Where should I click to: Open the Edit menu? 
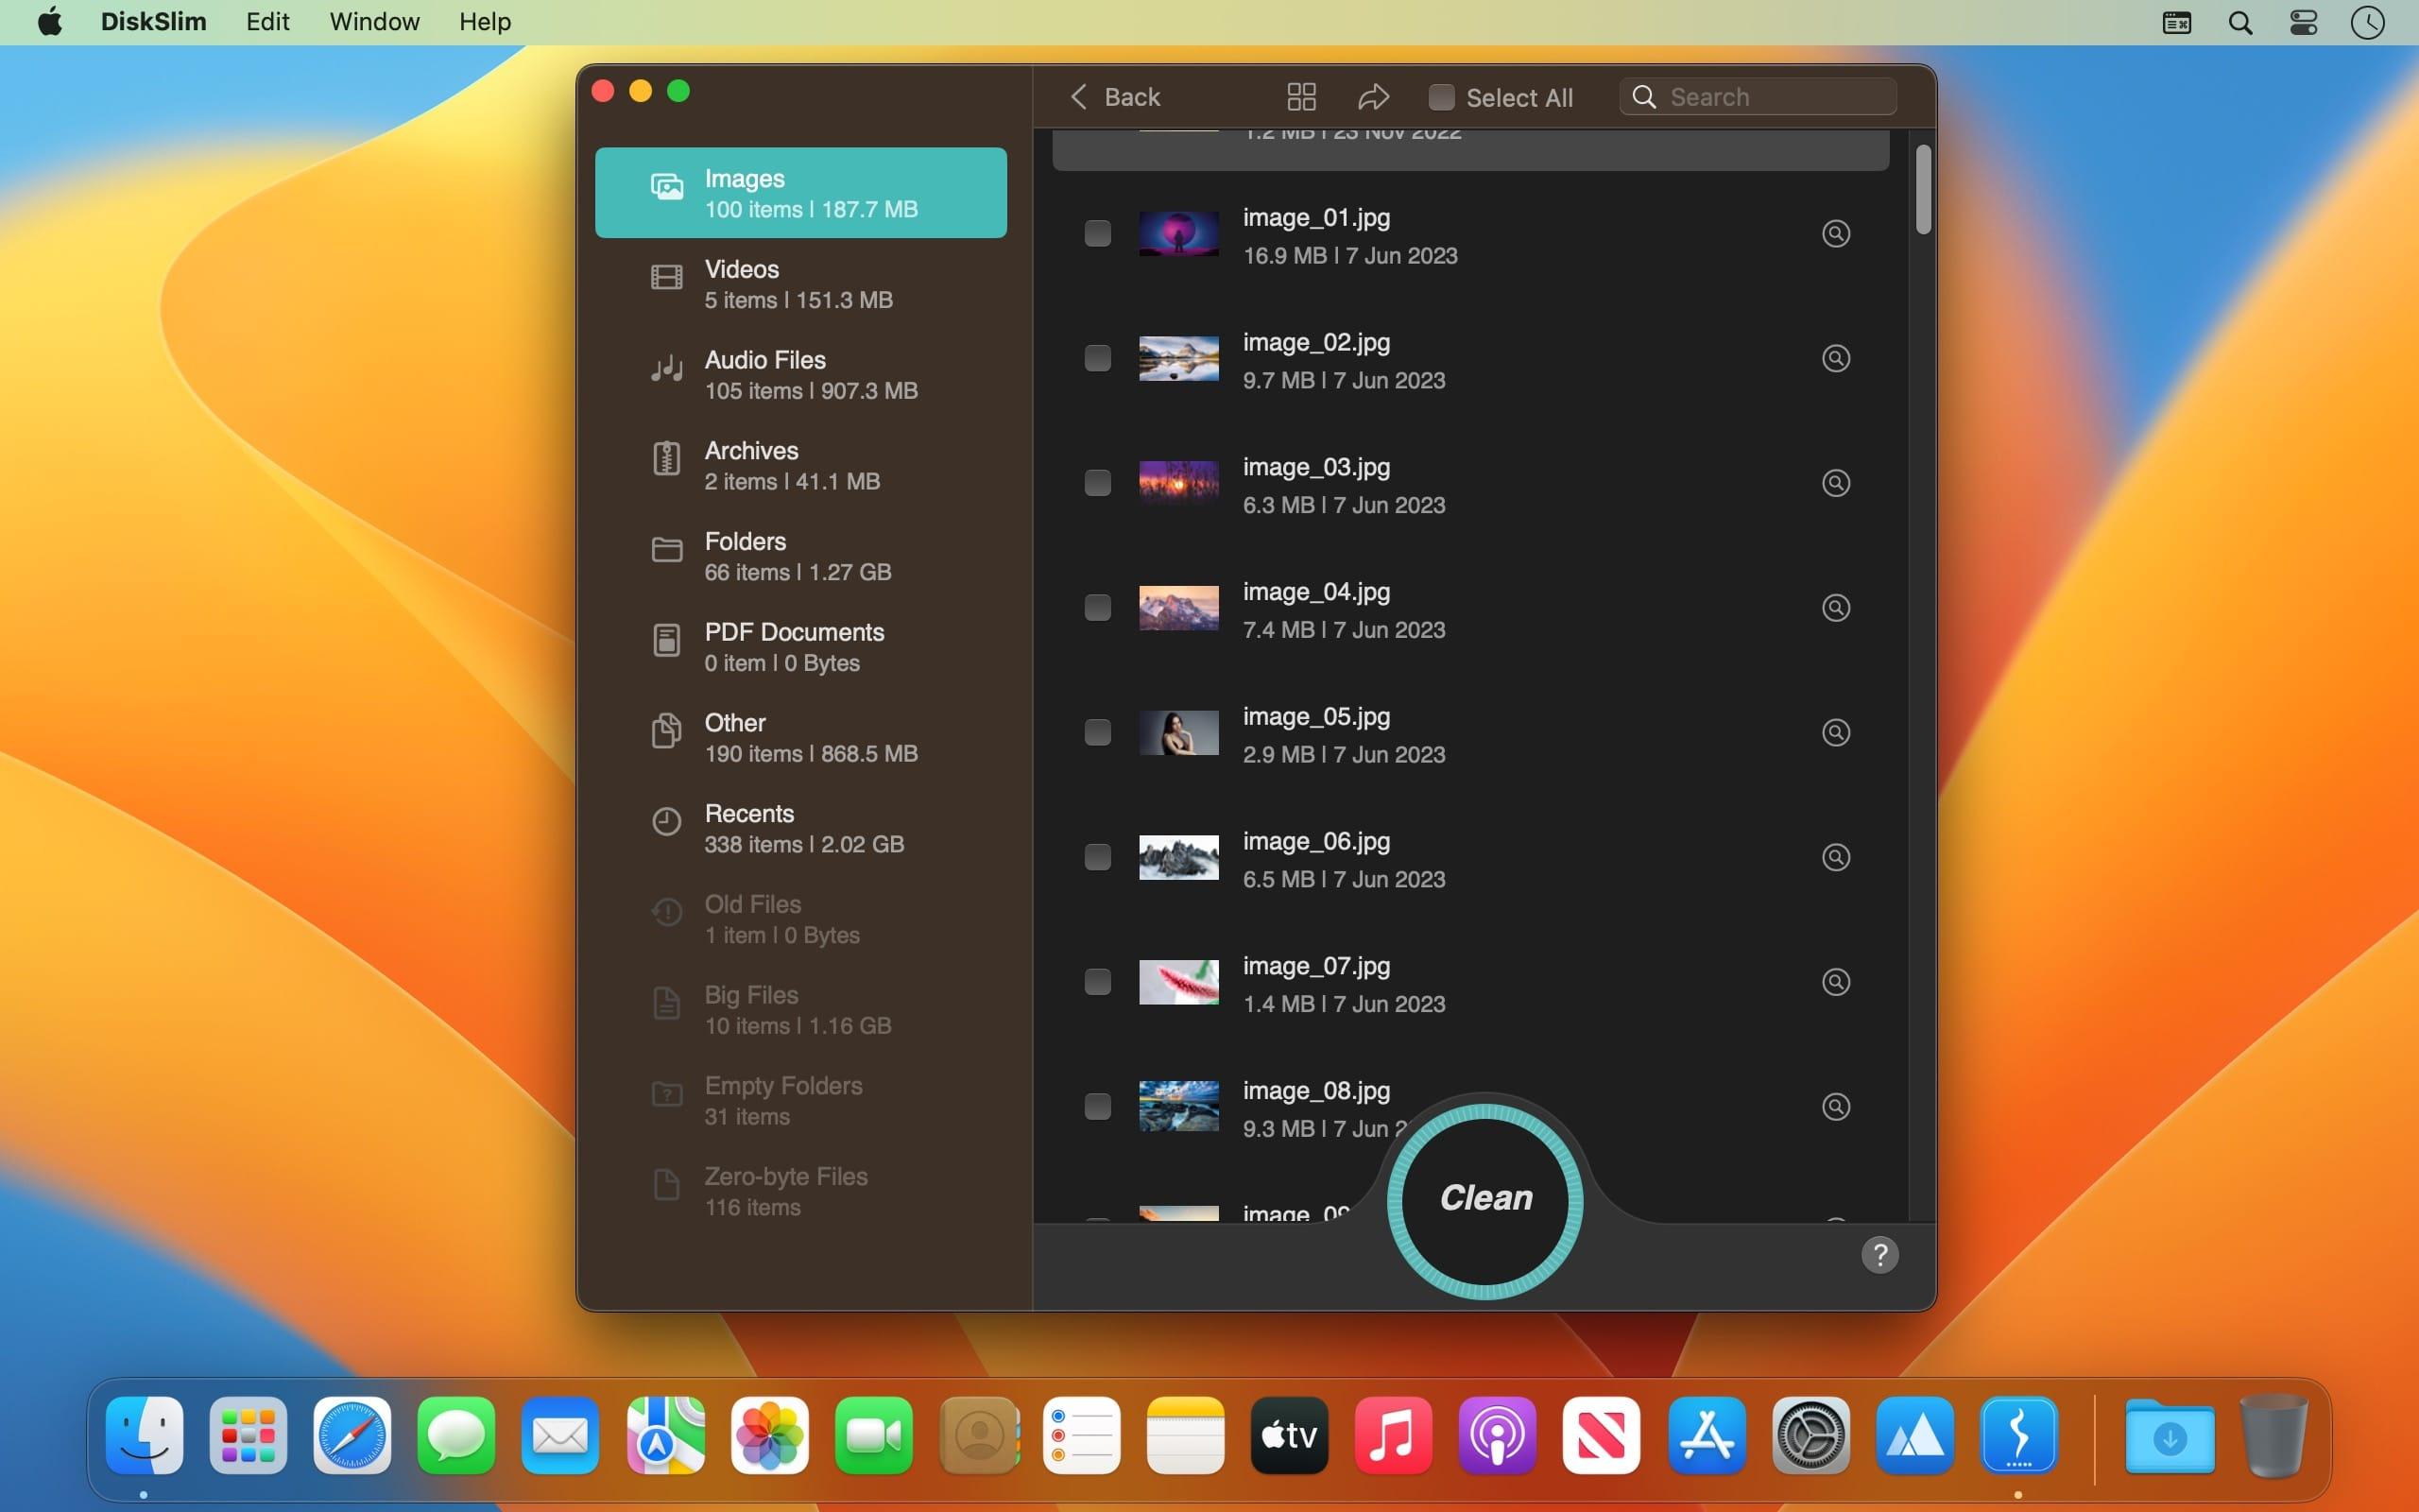pos(266,22)
